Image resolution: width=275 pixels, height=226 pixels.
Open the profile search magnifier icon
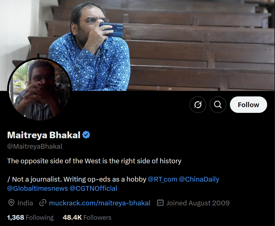pyautogui.click(x=218, y=105)
